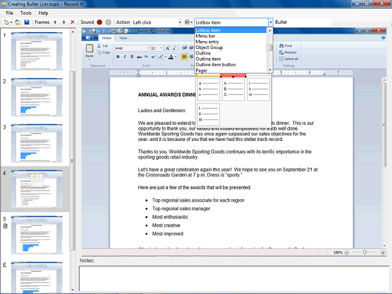
Task: Click inside the Notes text box
Action: pos(234,279)
